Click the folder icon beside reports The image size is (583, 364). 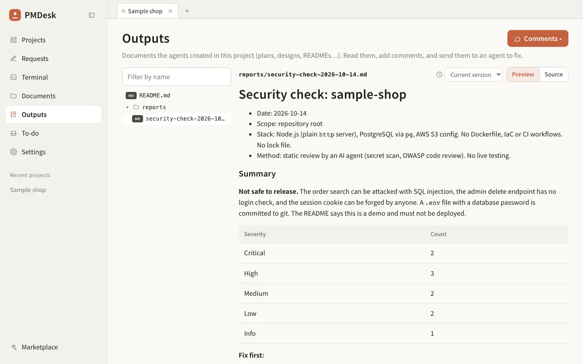tap(136, 107)
